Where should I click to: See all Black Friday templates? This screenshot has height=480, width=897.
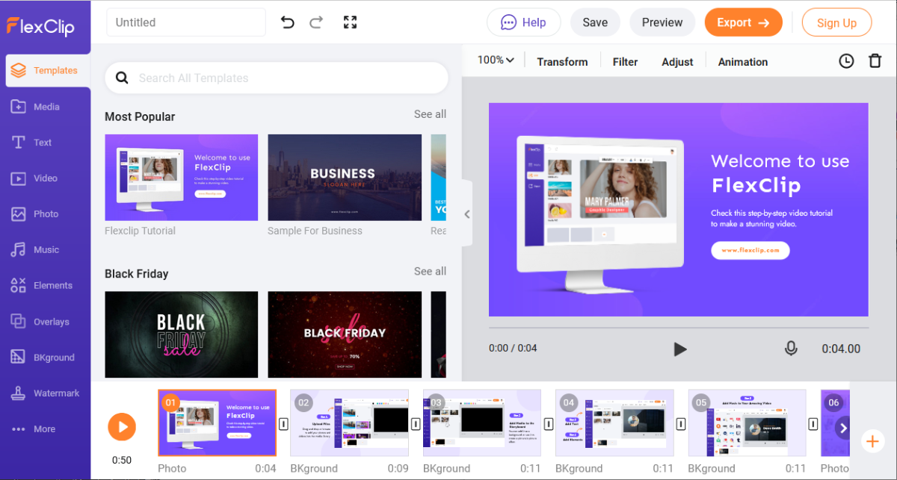(430, 271)
